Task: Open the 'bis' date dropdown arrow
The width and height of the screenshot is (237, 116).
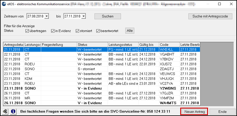Action: [84, 16]
